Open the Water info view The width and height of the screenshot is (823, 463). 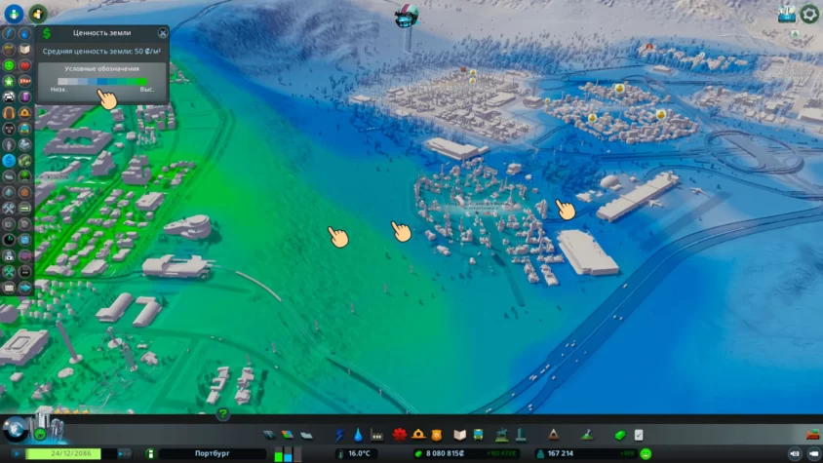[24, 33]
